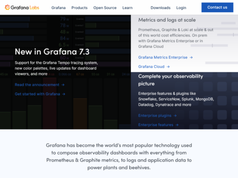This screenshot has width=238, height=178.
Task: Click the Contact us button
Action: click(x=217, y=7)
